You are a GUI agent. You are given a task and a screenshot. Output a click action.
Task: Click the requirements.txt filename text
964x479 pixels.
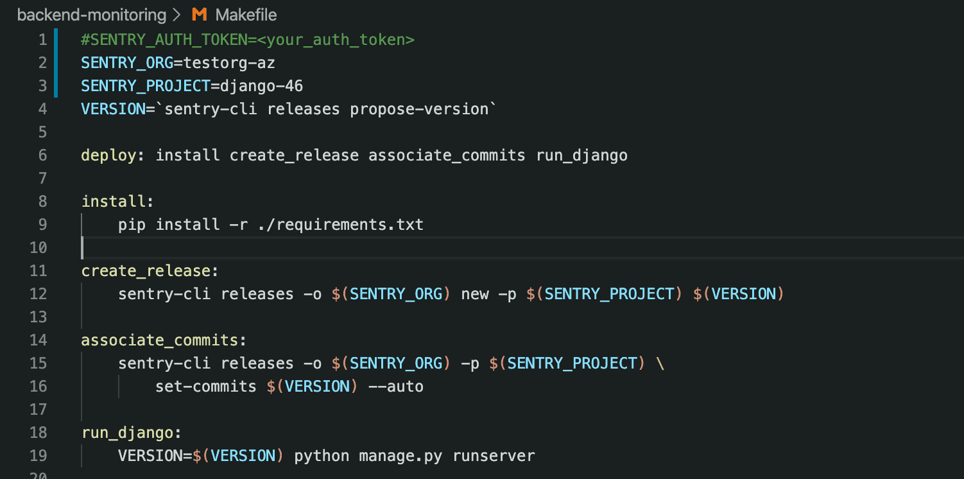click(x=350, y=224)
